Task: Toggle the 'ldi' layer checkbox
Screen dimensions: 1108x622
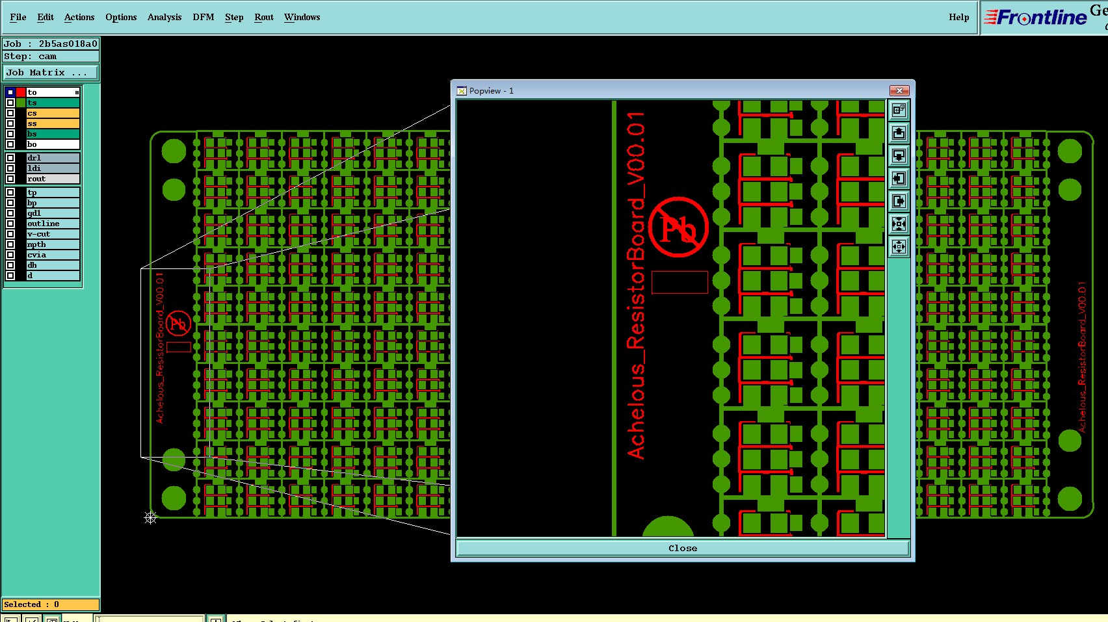Action: pos(10,168)
